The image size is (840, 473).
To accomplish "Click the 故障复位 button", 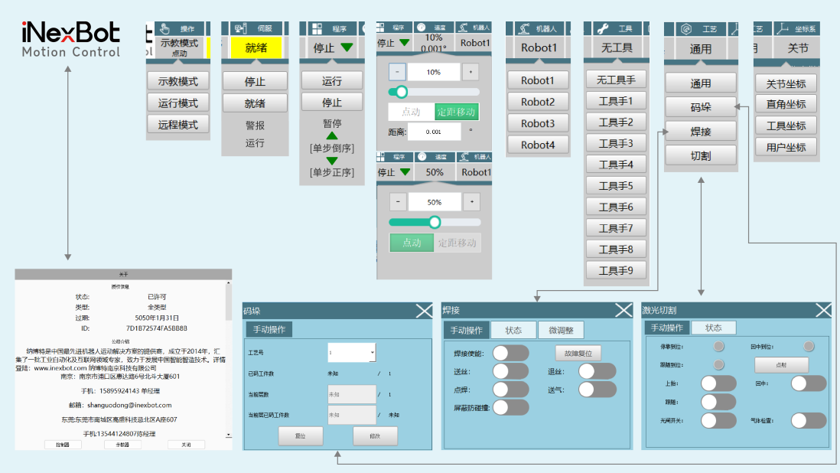I will [578, 354].
